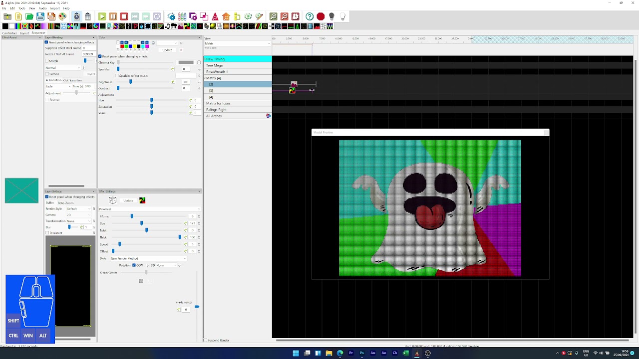Open the Audio menu
Image resolution: width=639 pixels, height=359 pixels.
[x=43, y=8]
